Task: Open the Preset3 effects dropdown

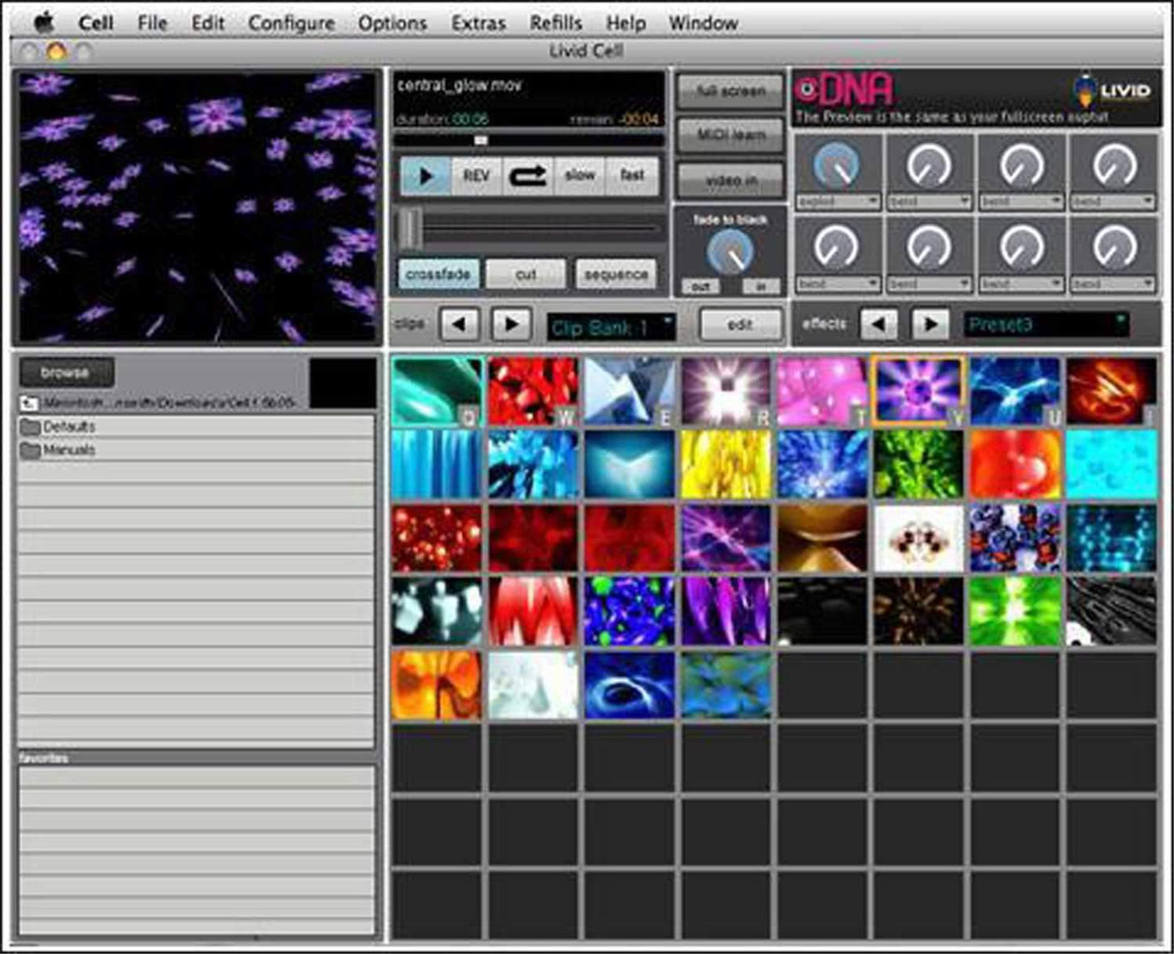Action: tap(1046, 325)
